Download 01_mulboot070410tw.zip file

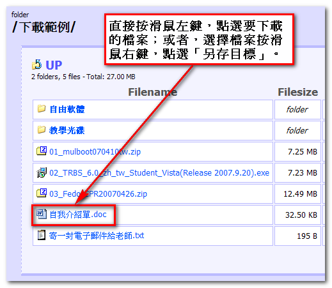[95, 152]
